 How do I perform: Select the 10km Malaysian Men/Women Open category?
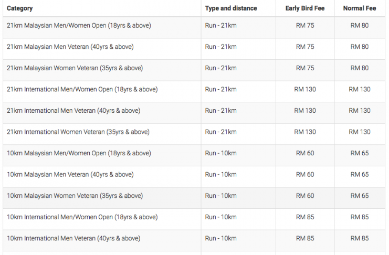pyautogui.click(x=79, y=154)
